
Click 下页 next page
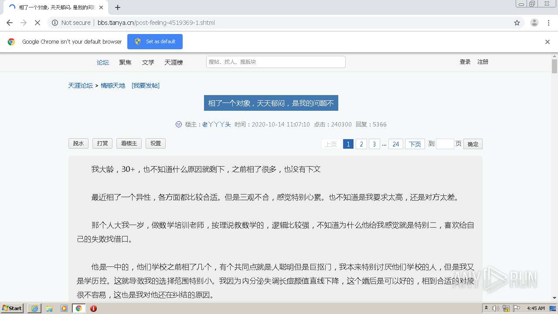415,144
